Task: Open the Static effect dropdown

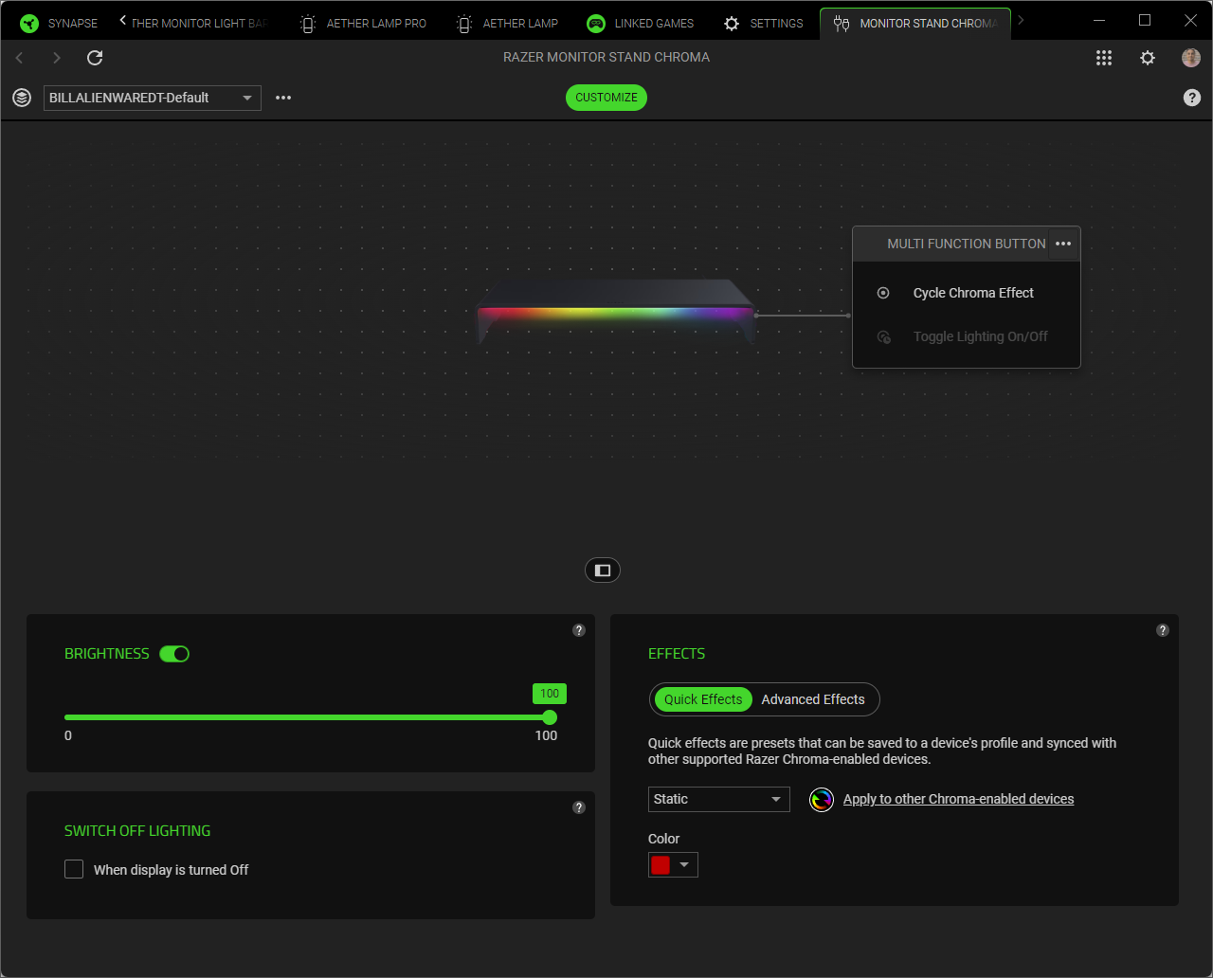Action: (x=719, y=799)
